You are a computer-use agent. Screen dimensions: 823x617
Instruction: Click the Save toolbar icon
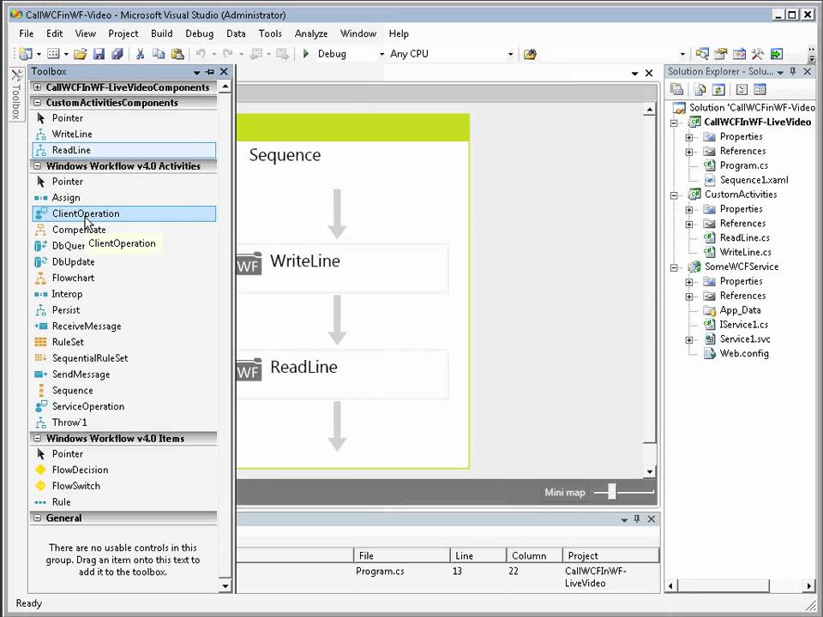click(99, 53)
